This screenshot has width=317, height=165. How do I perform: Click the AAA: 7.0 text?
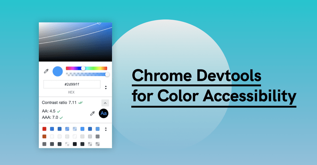pos(50,118)
